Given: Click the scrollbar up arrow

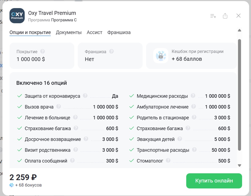Looking at the screenshot, I should coord(240,30).
